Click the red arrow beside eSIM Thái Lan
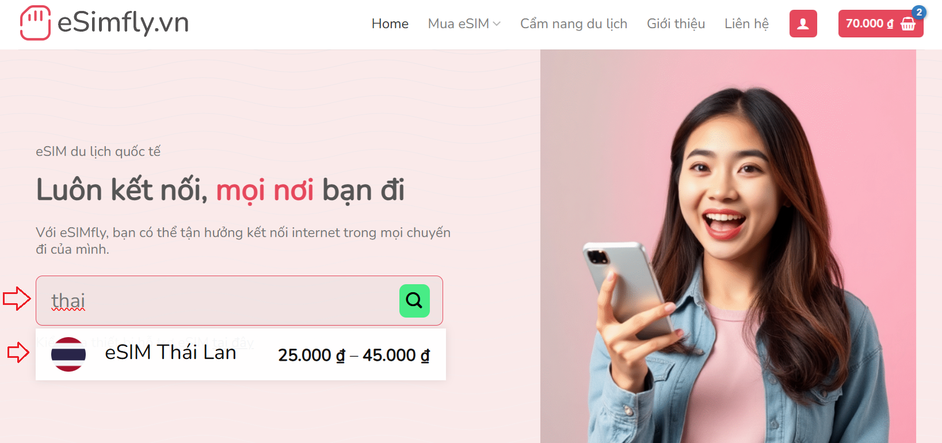This screenshot has height=443, width=942. (x=18, y=352)
